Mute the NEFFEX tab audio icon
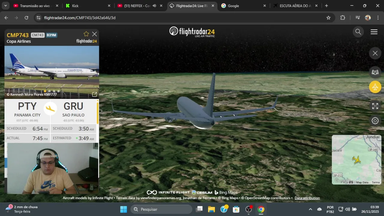 [x=154, y=6]
